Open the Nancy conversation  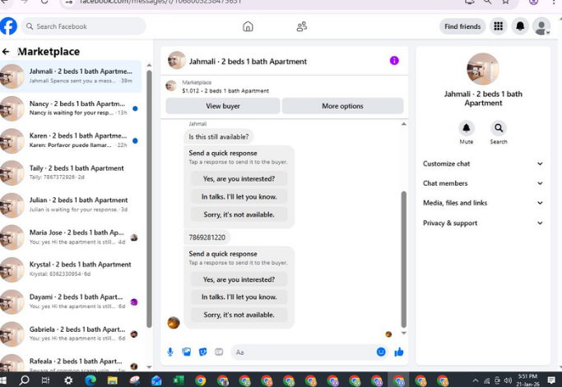(x=71, y=108)
